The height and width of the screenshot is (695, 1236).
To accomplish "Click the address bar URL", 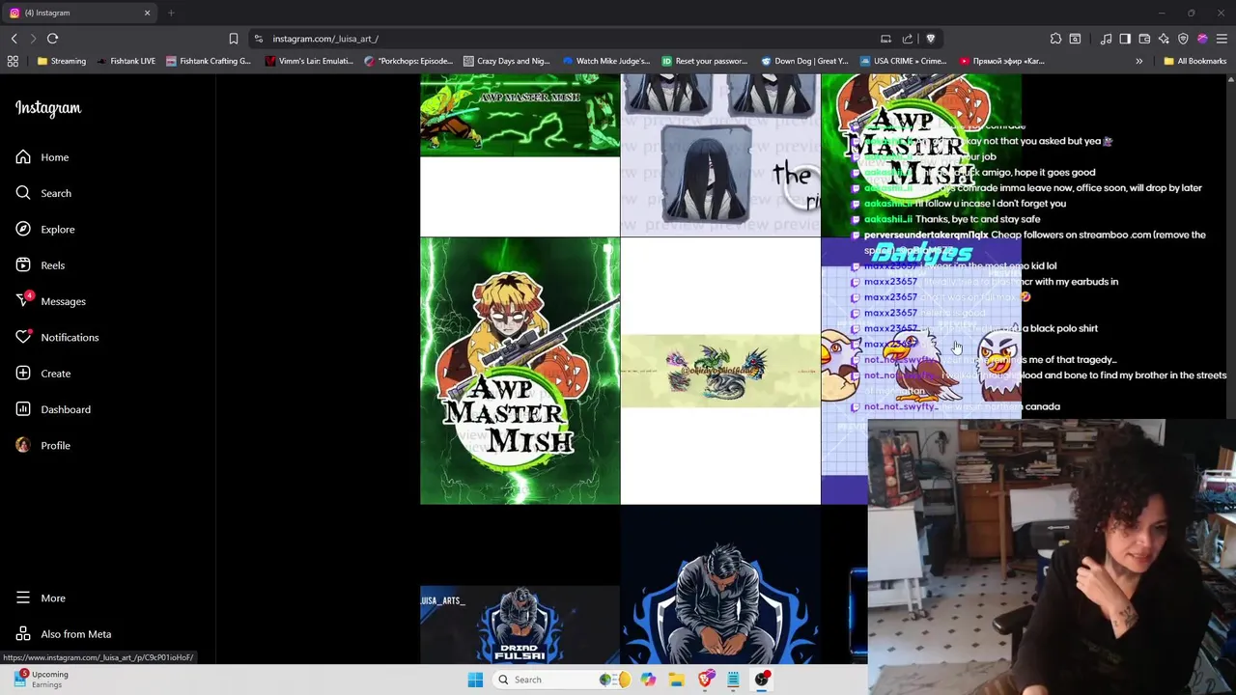I will click(x=325, y=39).
